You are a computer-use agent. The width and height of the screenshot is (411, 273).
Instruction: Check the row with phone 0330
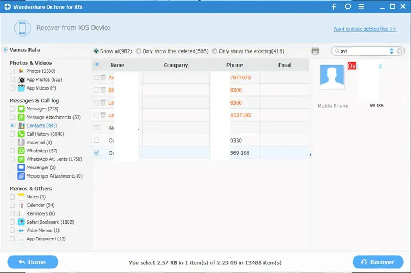(97, 140)
